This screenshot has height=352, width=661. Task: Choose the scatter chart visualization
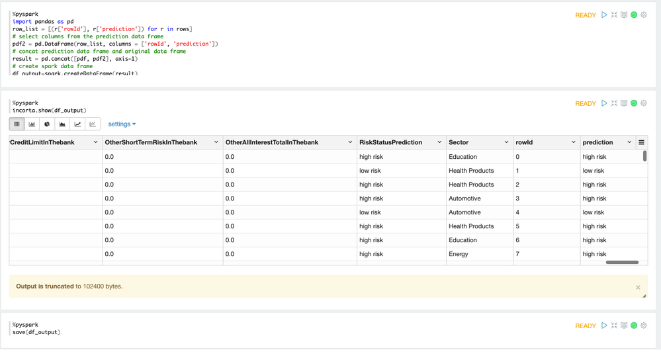(x=93, y=124)
